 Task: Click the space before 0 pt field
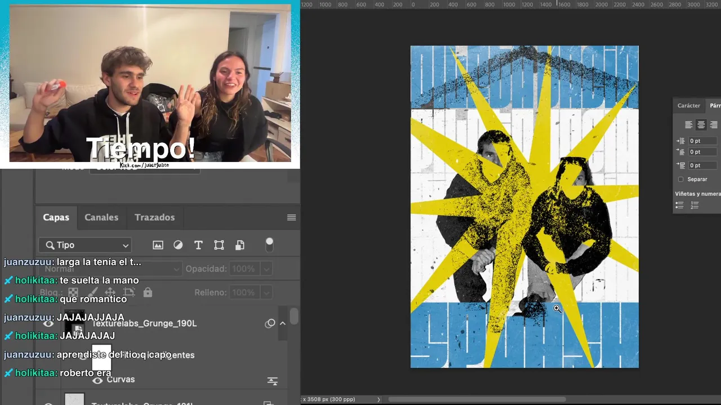704,165
